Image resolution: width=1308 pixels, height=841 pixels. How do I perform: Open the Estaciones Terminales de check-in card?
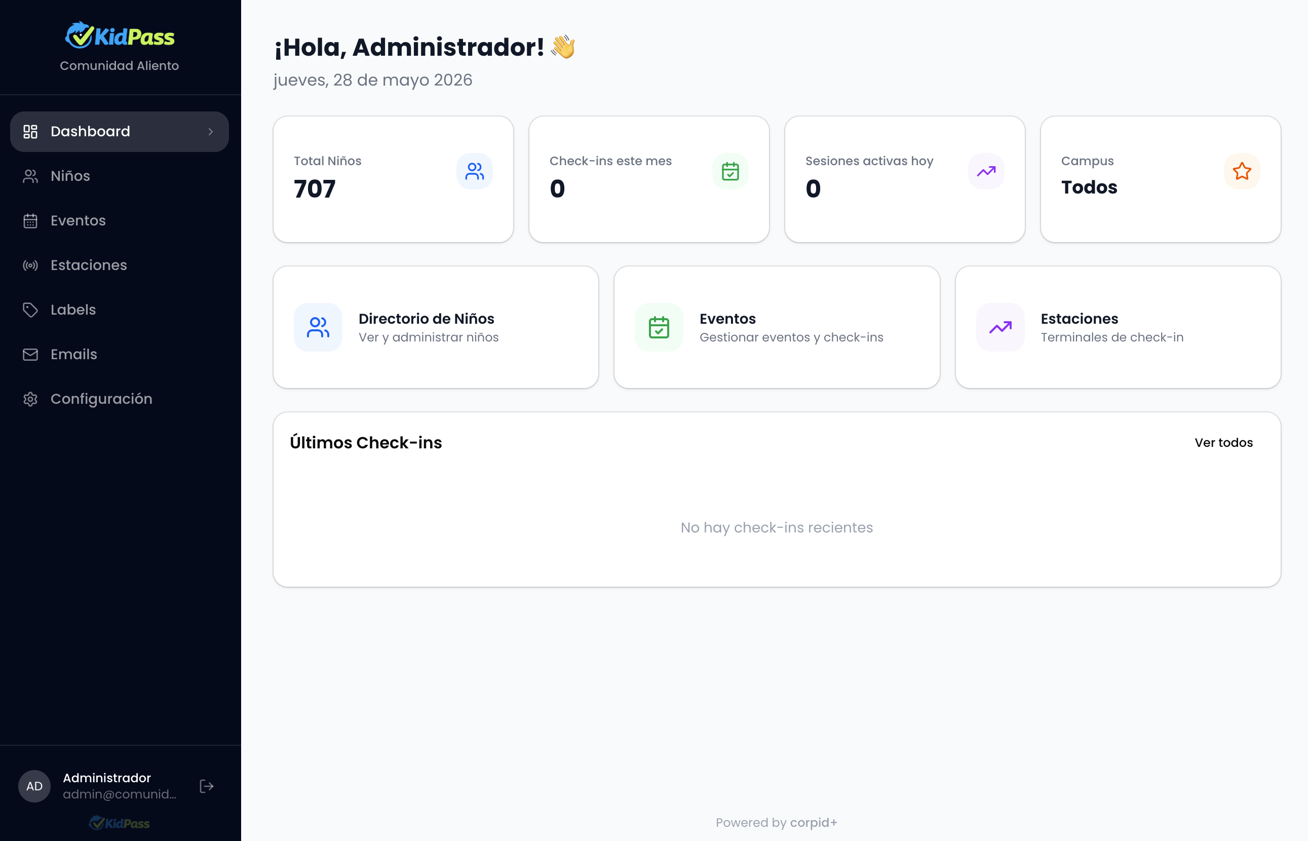1118,327
